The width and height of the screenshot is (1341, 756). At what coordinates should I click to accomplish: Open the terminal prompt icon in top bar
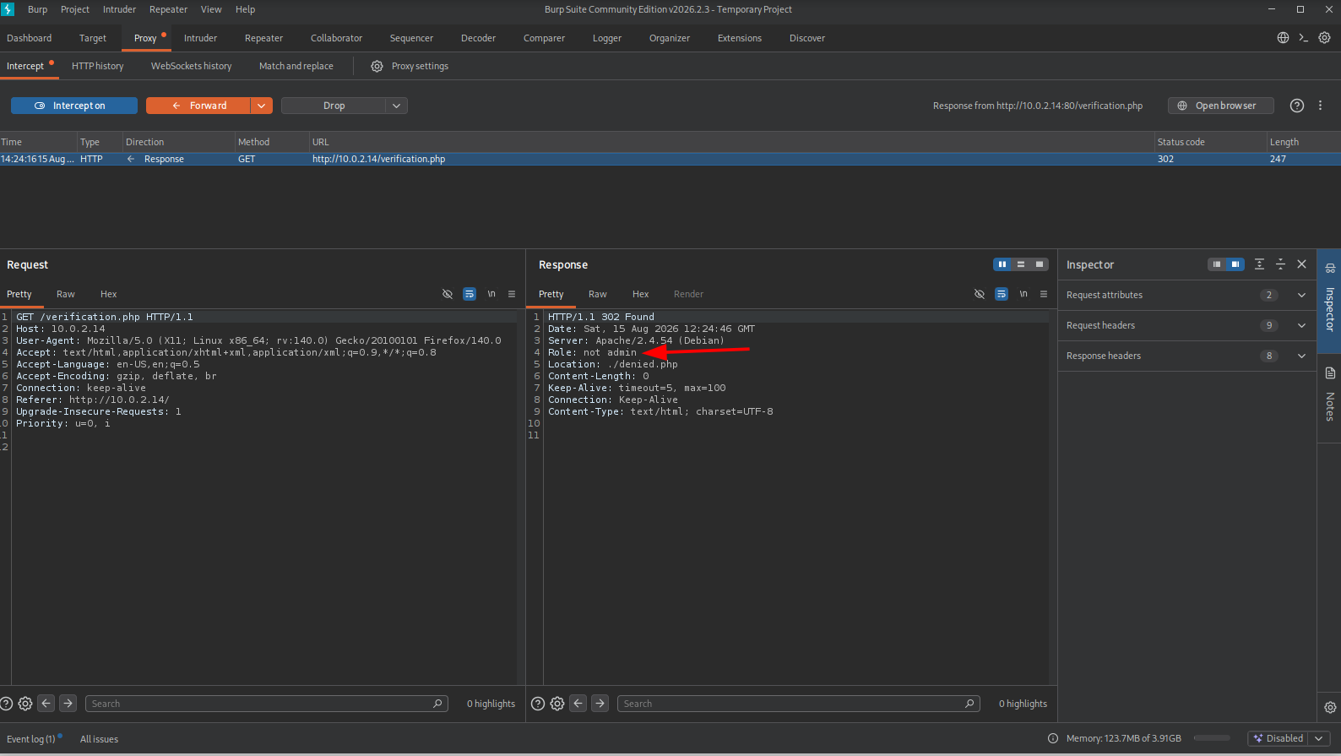click(1303, 38)
